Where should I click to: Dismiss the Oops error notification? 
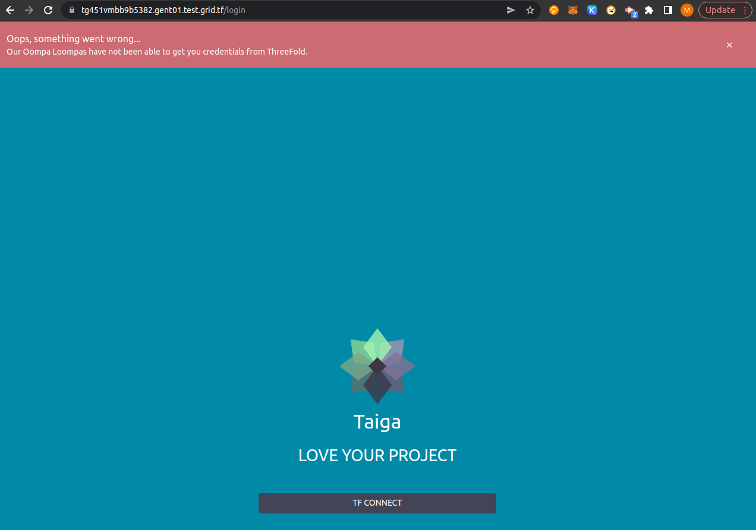click(729, 45)
